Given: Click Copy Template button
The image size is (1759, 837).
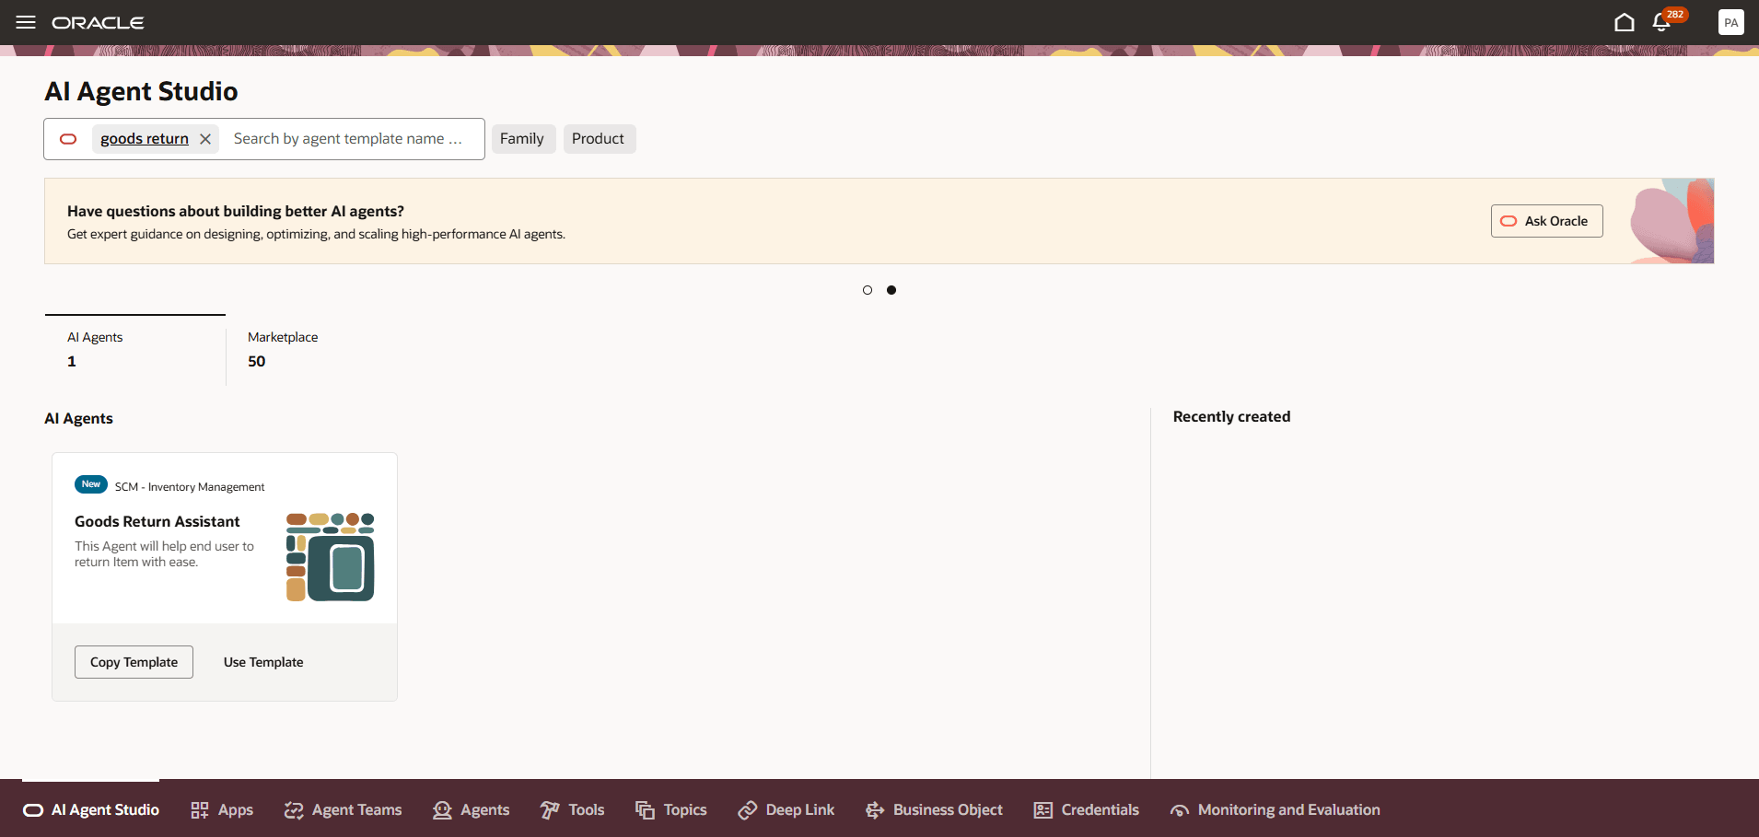Looking at the screenshot, I should pos(134,662).
